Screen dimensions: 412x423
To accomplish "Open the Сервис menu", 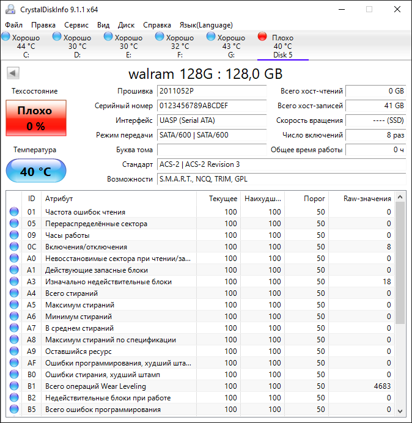I will click(76, 25).
